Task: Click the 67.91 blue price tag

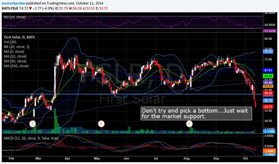Action: pos(268,70)
